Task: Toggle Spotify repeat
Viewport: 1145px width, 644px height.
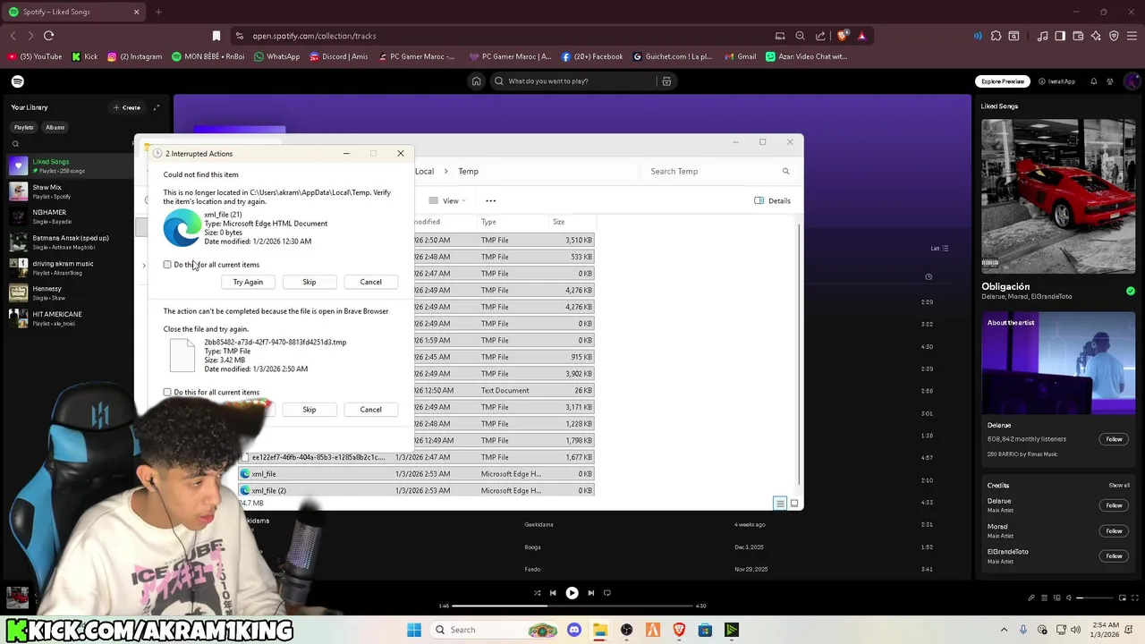Action: tap(607, 593)
